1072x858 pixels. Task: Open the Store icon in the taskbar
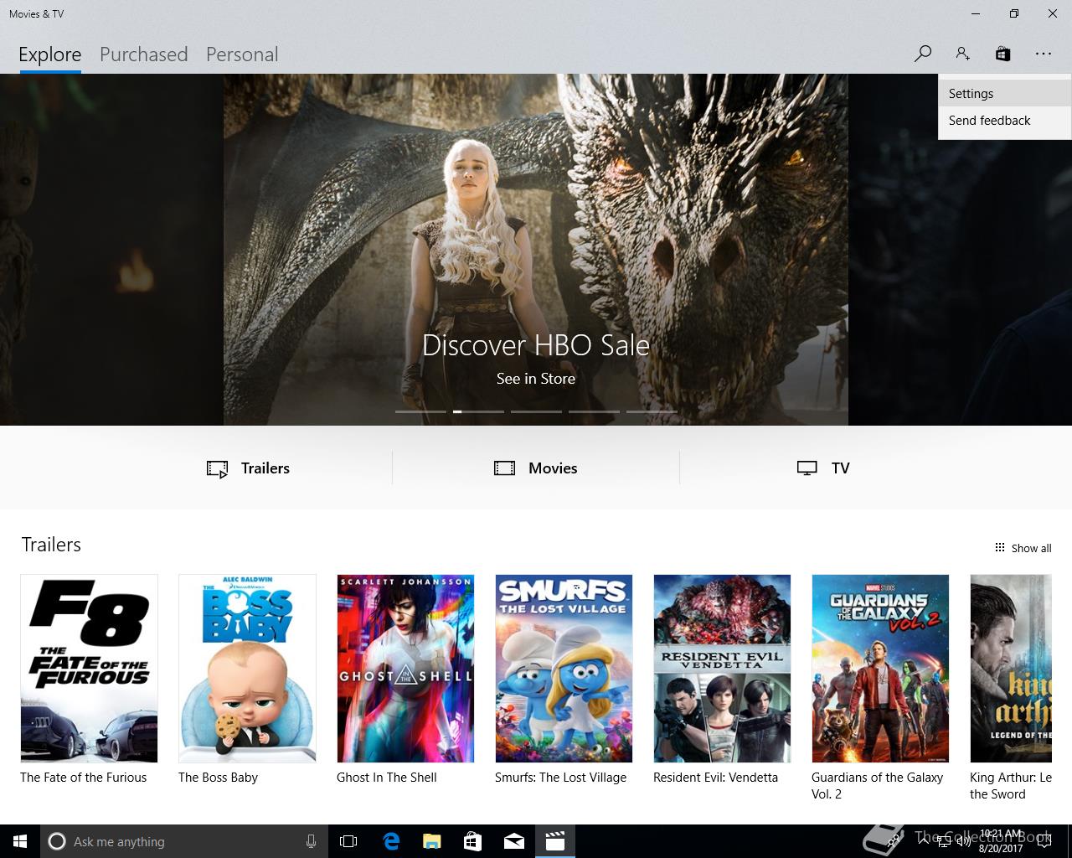click(472, 841)
